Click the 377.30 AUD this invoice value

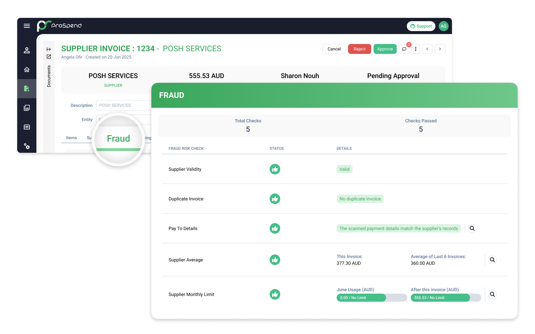pyautogui.click(x=349, y=263)
